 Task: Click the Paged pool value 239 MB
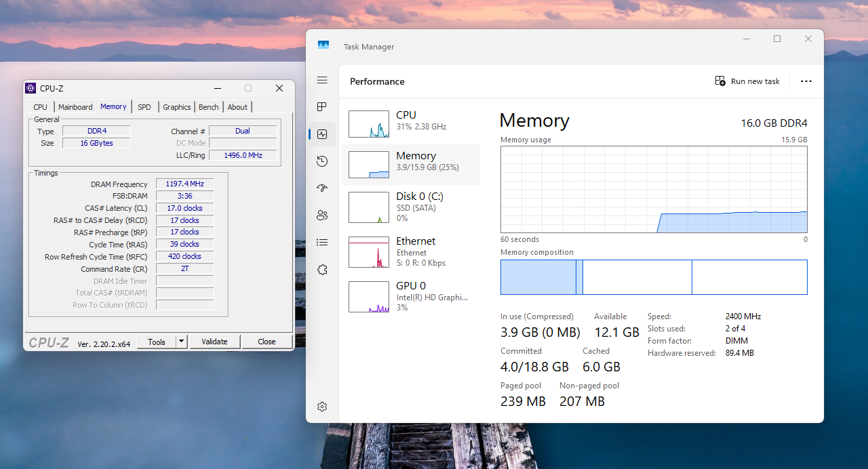[x=523, y=401]
